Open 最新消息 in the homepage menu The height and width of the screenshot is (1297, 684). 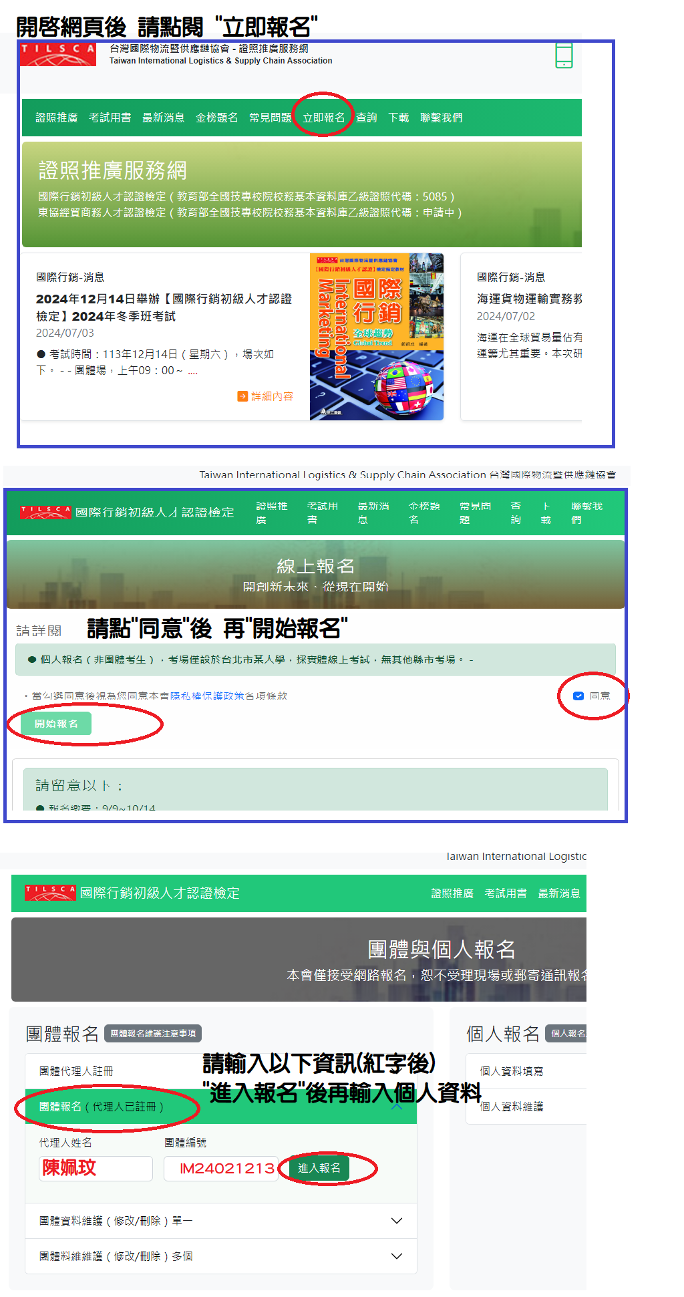[x=164, y=118]
